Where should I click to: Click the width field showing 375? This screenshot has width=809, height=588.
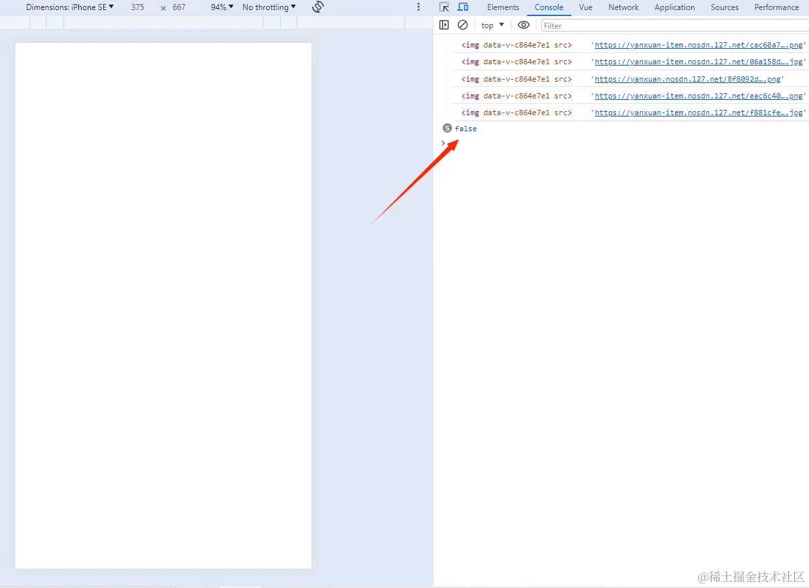137,7
